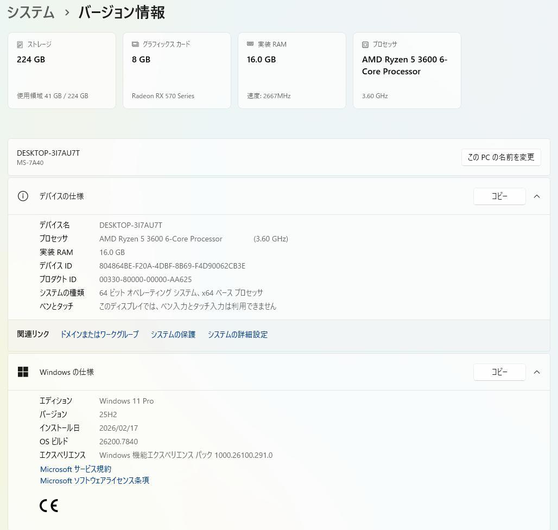
Task: Open Microsoft ソフトウェアライセンス条項 link
Action: (94, 481)
